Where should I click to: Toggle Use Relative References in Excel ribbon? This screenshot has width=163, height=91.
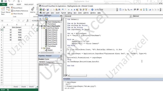pyautogui.click(x=20, y=11)
